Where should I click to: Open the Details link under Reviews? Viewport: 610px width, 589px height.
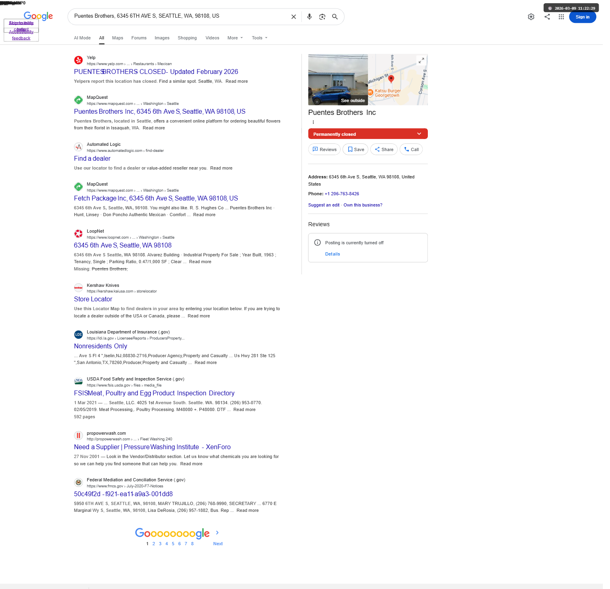click(x=333, y=254)
